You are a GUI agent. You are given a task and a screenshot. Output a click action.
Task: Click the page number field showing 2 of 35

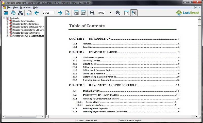click(48, 13)
